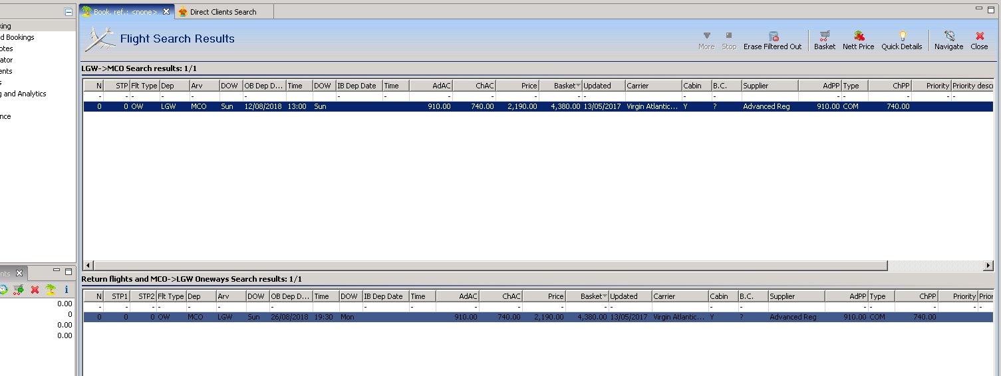Erase Filtered Out results
The height and width of the screenshot is (376, 1001).
point(772,40)
